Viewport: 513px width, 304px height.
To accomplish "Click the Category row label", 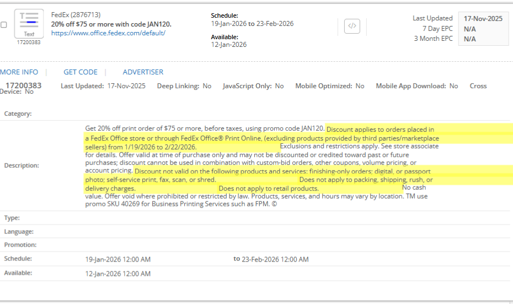I will pos(18,114).
